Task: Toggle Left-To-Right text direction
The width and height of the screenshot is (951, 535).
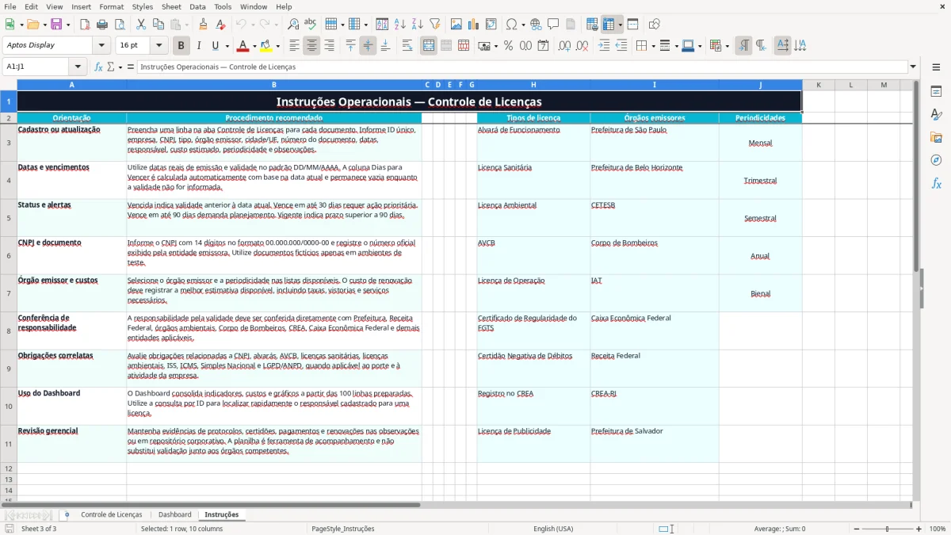Action: 743,46
